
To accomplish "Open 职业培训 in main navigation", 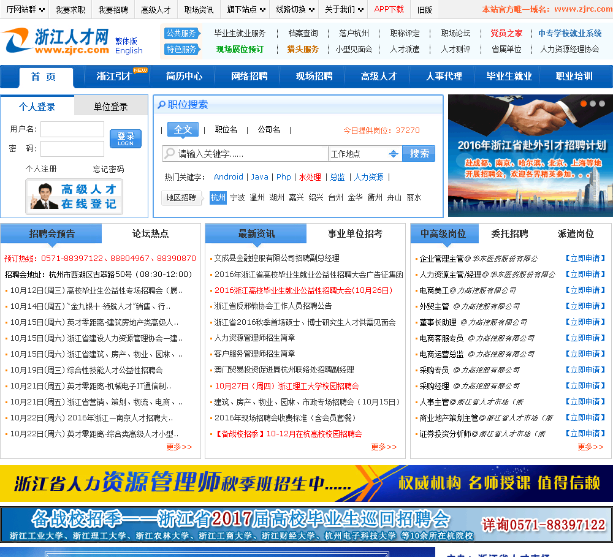I will [x=574, y=76].
